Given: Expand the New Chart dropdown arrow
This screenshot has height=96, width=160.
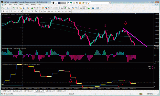Looking at the screenshot, I should pos(5,8).
